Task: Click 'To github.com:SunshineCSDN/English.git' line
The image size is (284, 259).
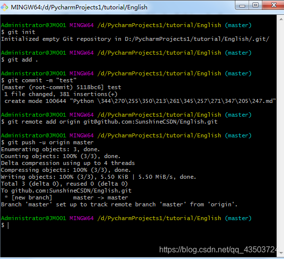Action: tap(66, 191)
